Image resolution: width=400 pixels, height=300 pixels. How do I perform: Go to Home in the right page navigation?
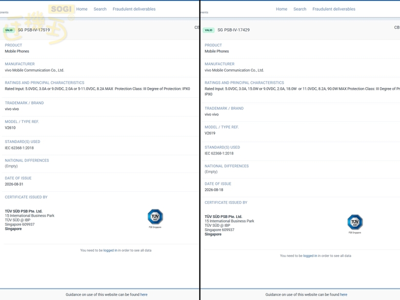[x=281, y=9]
